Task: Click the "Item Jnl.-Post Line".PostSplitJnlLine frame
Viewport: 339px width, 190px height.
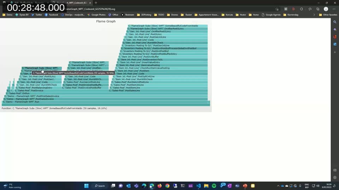Action: pyautogui.click(x=160, y=76)
